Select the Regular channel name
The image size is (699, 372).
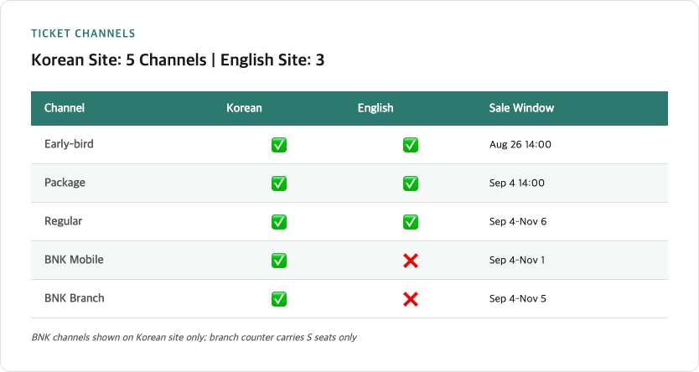click(63, 221)
